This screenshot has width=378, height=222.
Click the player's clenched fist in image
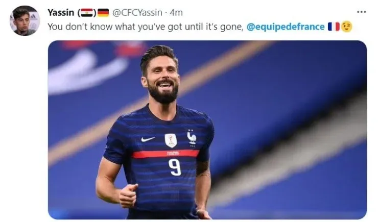(x=128, y=195)
